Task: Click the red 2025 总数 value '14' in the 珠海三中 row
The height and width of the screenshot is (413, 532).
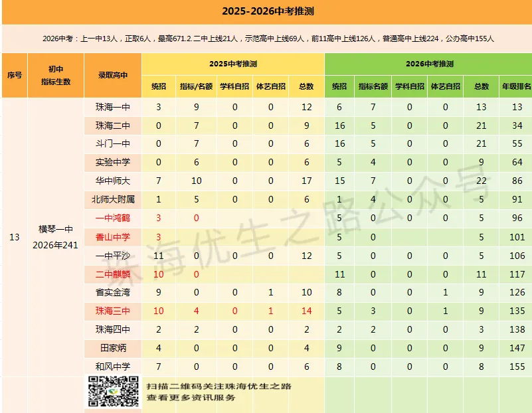Action: (306, 311)
